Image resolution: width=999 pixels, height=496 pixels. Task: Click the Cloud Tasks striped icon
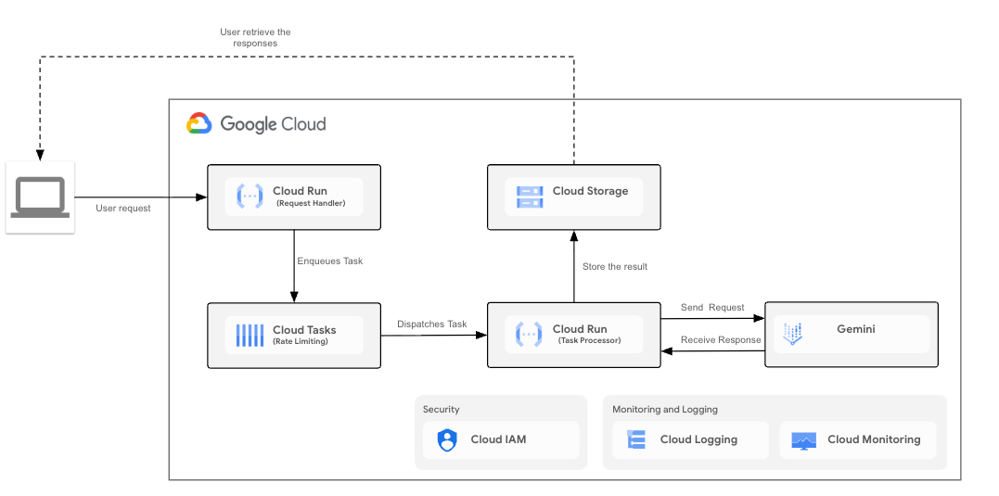pos(250,336)
